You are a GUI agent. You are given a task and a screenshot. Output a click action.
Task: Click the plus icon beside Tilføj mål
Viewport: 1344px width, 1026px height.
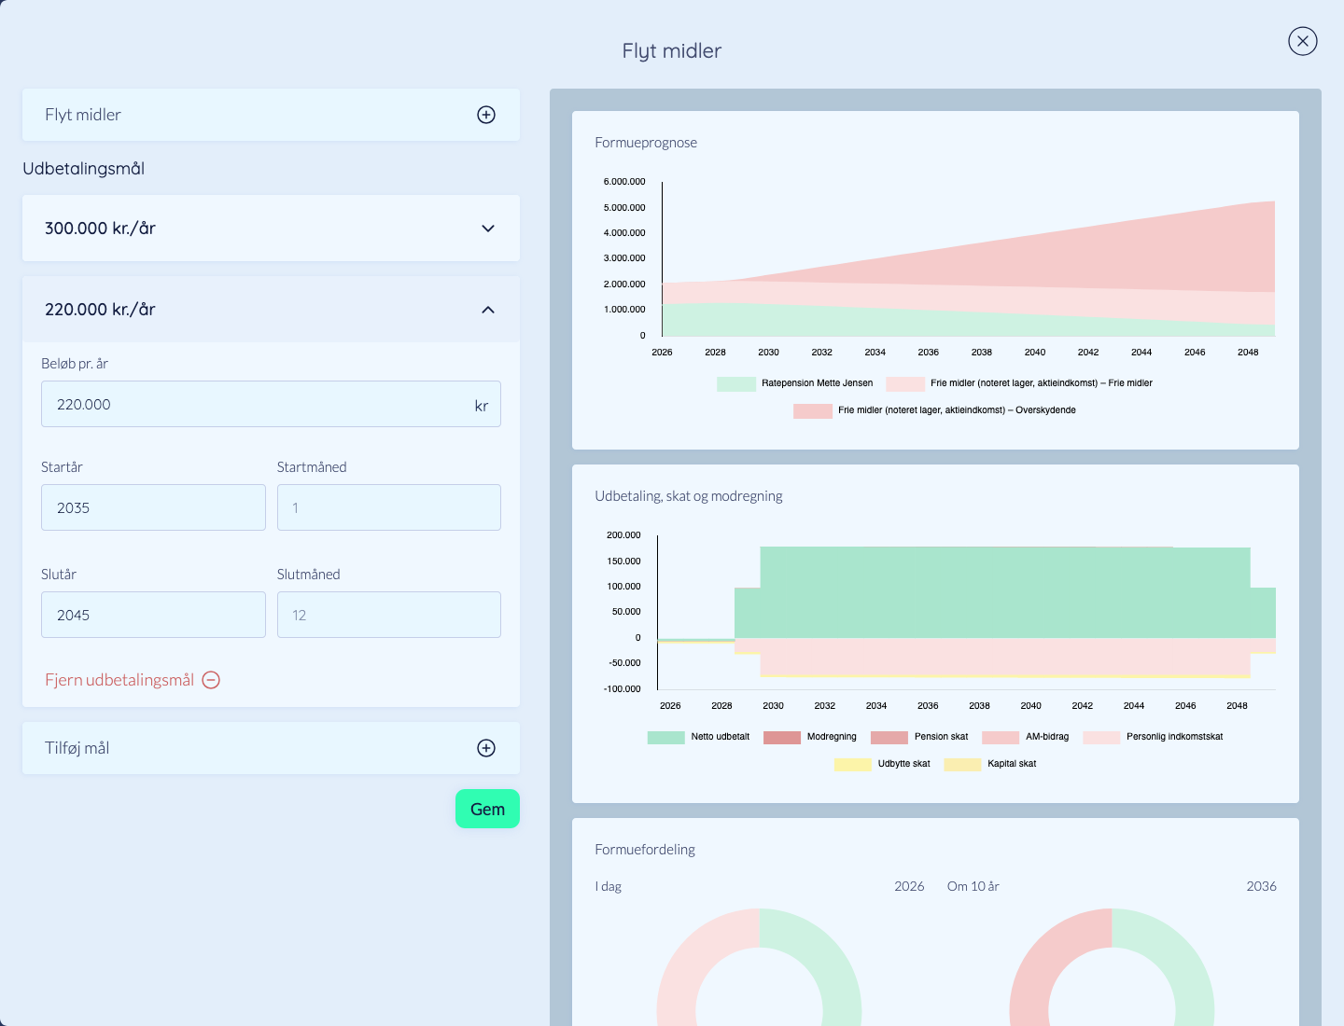pyautogui.click(x=486, y=748)
